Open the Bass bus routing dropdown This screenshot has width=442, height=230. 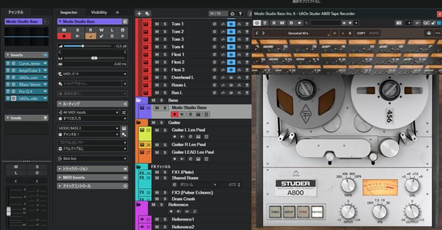point(92,159)
